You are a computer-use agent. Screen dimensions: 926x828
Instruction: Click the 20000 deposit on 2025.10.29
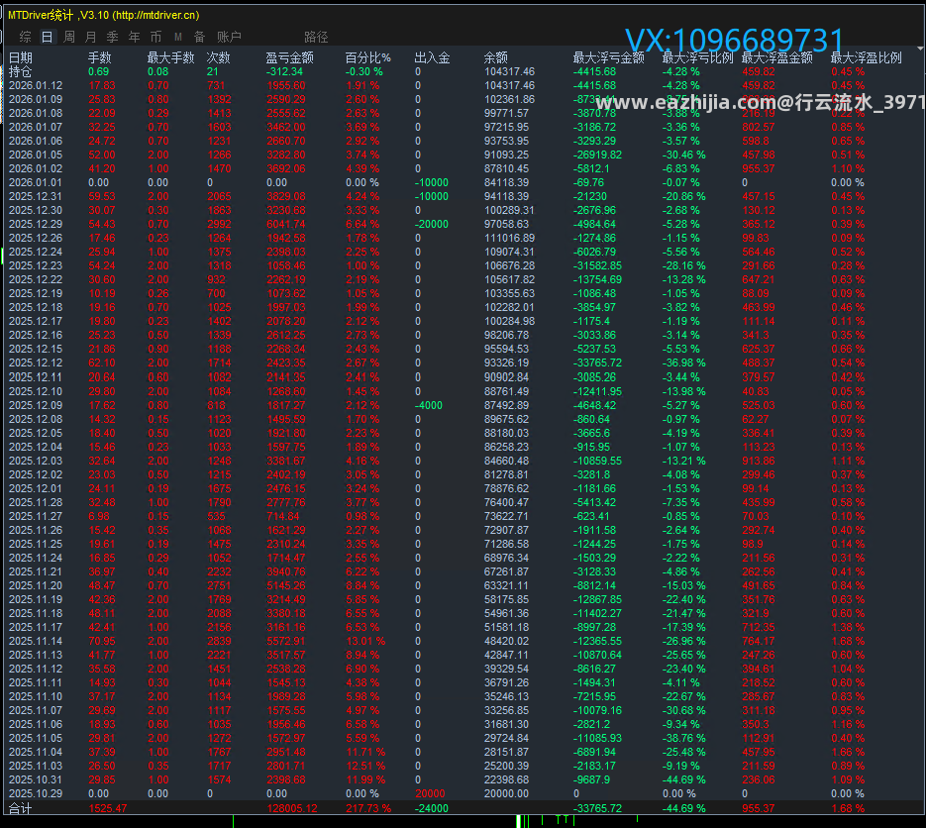click(x=430, y=793)
